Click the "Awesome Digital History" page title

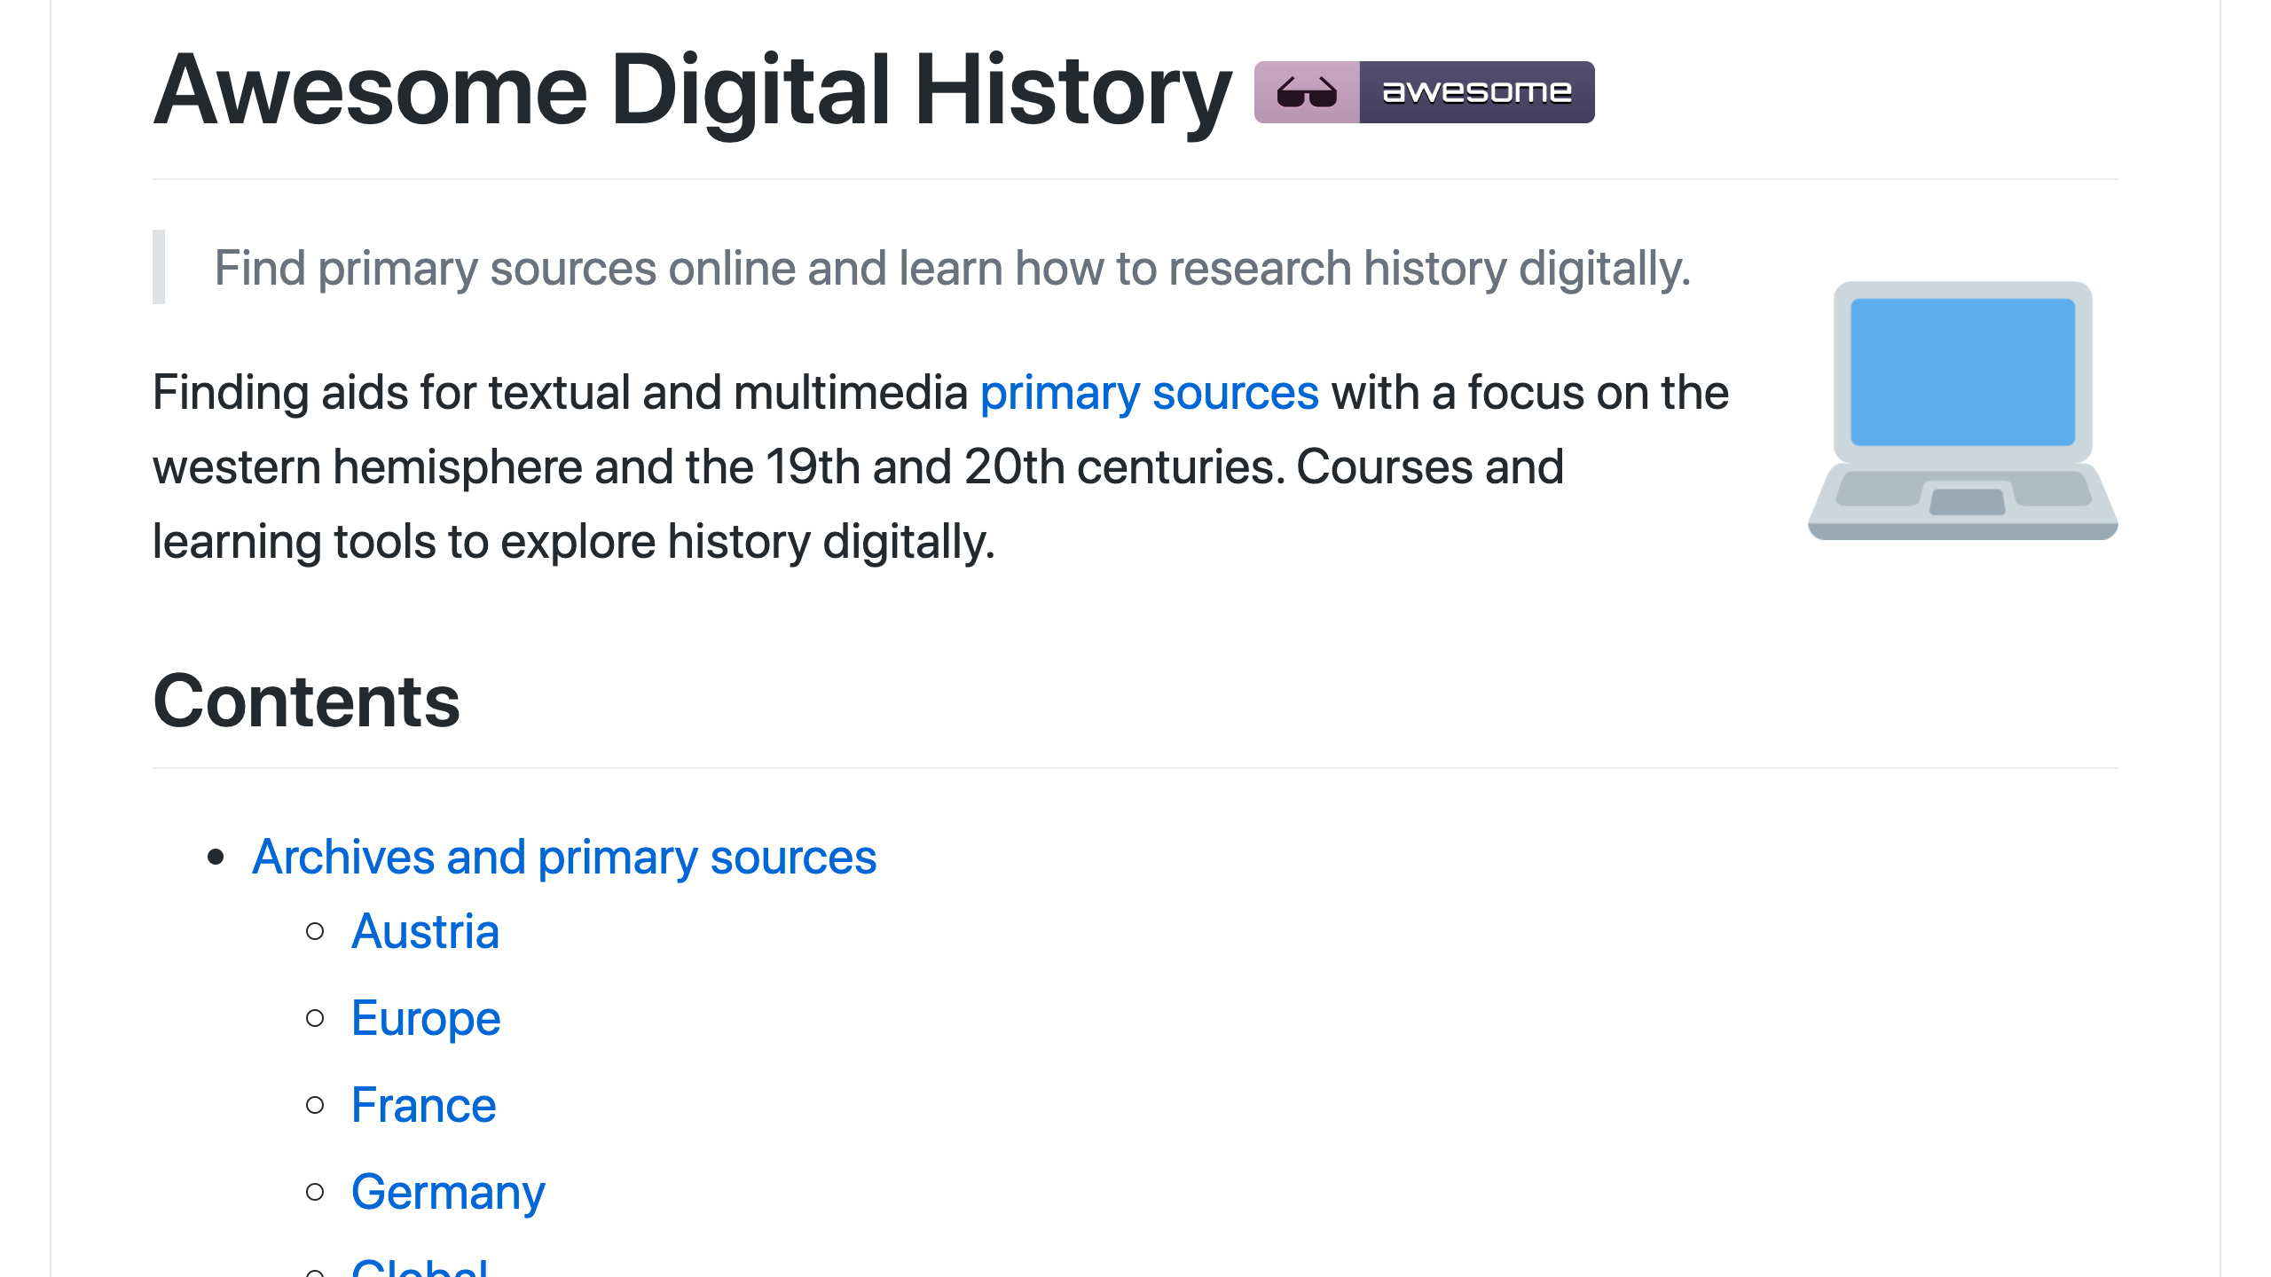pos(692,91)
